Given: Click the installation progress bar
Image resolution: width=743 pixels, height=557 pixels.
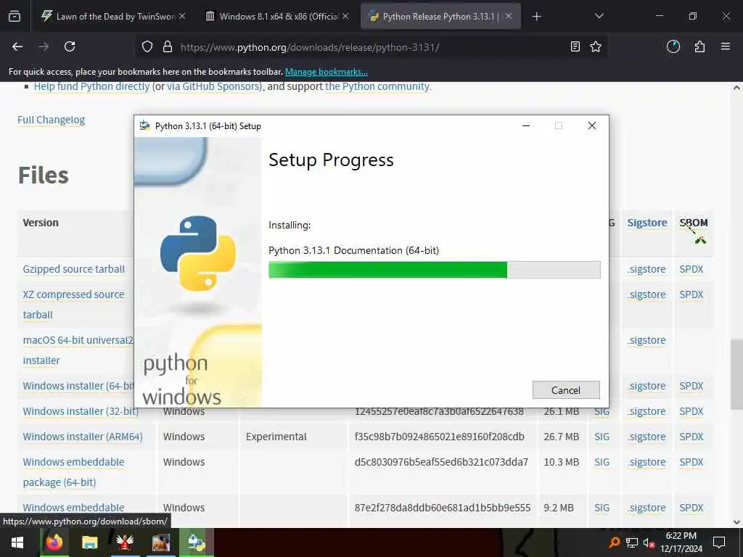Looking at the screenshot, I should coord(434,270).
